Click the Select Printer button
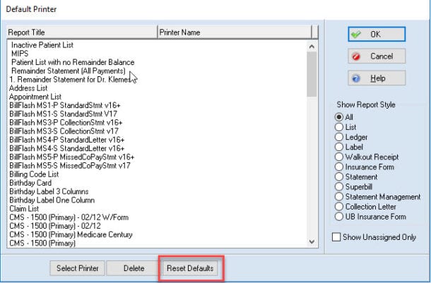The image size is (431, 283). (x=77, y=268)
